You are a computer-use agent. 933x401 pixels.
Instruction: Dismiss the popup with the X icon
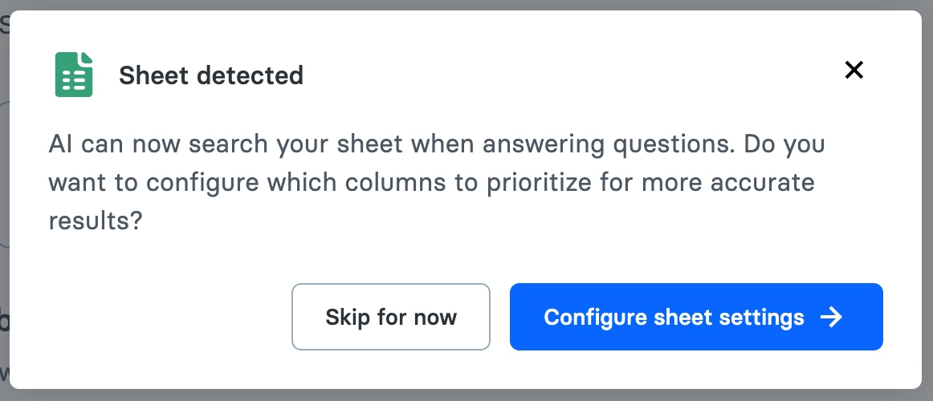click(x=854, y=71)
